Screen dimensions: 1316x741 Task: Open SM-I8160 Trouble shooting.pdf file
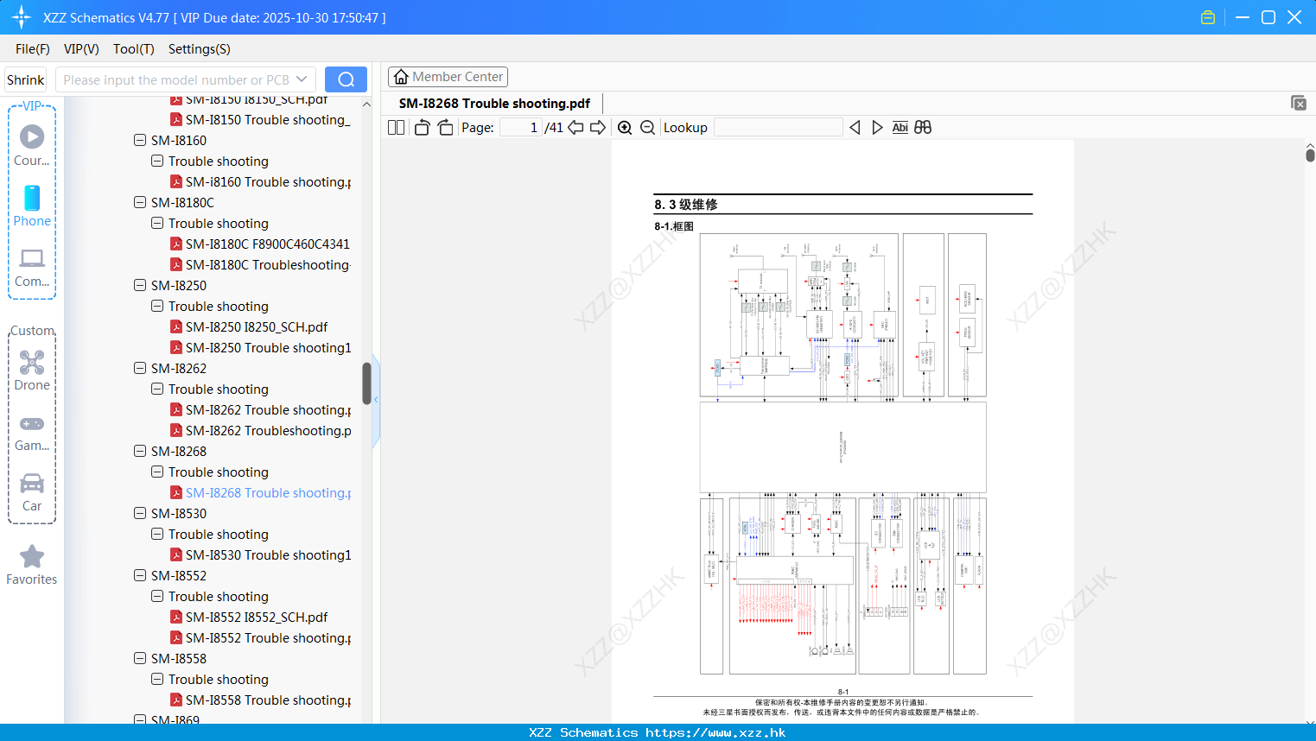[x=260, y=181]
